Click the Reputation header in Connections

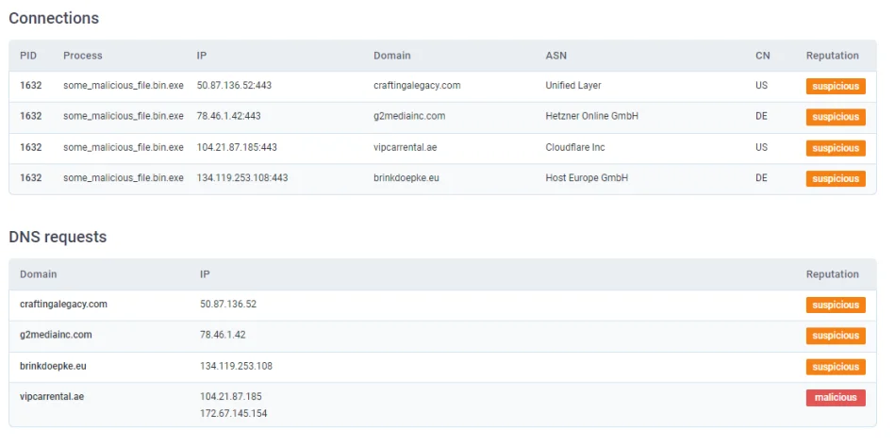pos(832,56)
